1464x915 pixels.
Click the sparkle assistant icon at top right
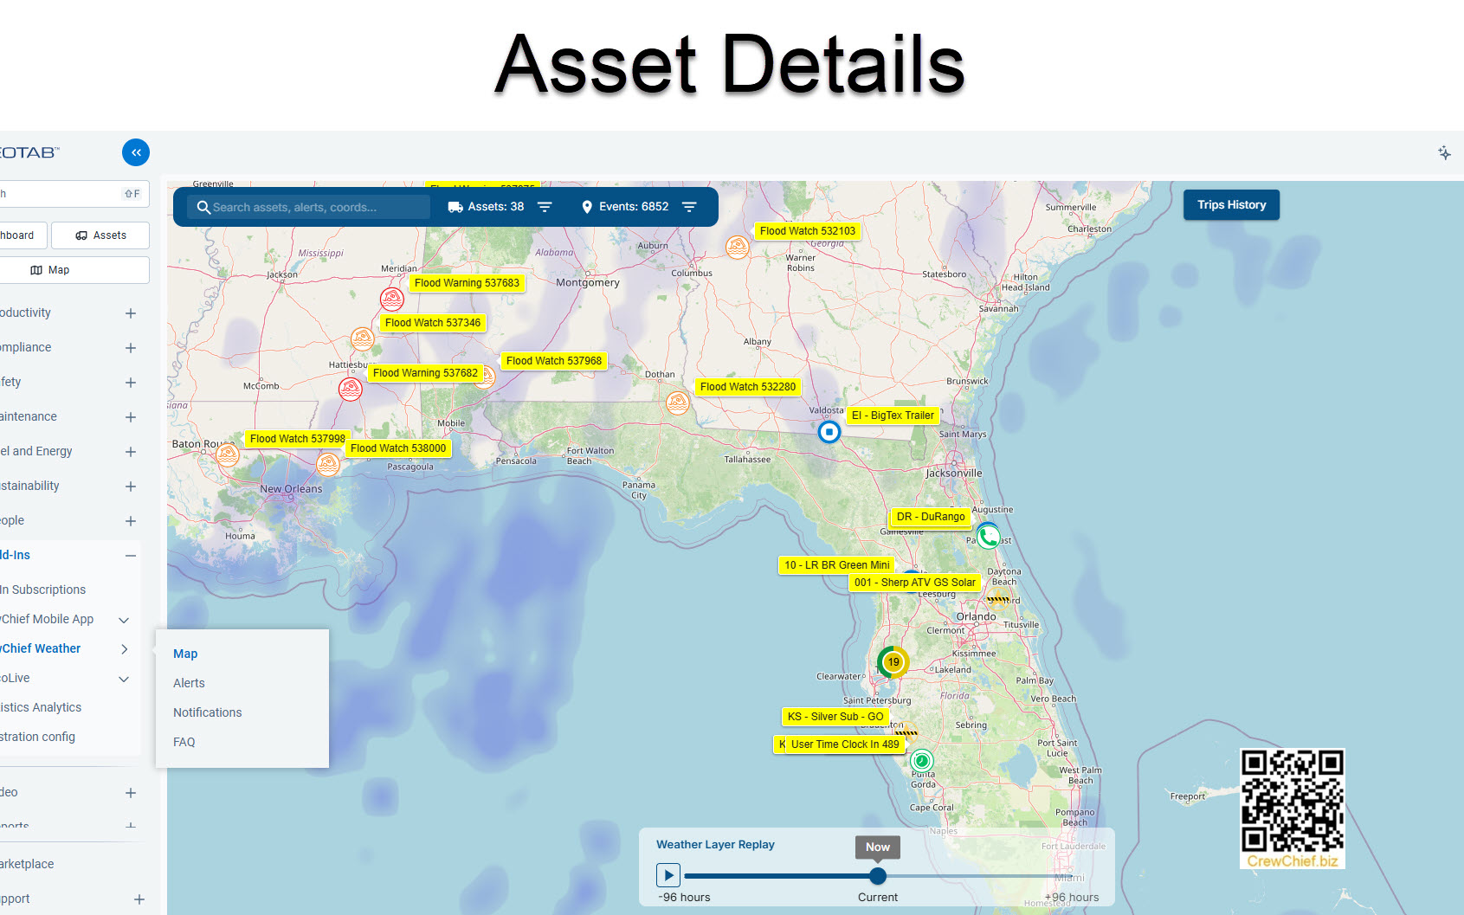click(x=1444, y=152)
